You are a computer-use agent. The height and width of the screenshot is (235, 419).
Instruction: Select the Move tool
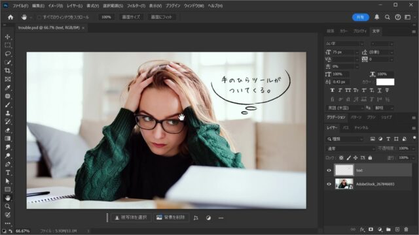click(x=8, y=37)
